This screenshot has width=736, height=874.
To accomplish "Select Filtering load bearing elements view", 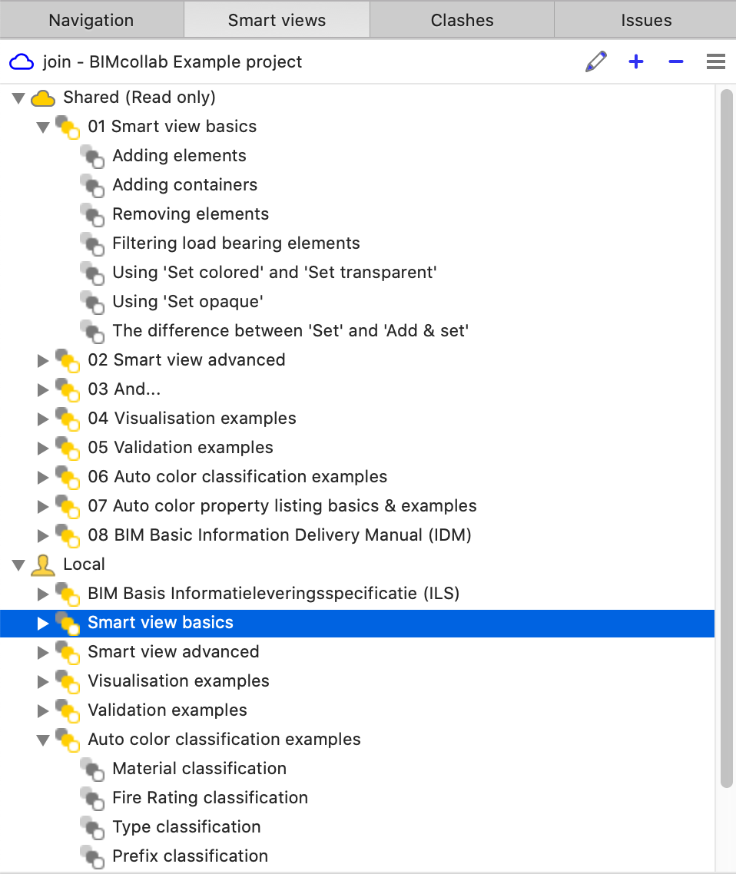I will click(236, 243).
